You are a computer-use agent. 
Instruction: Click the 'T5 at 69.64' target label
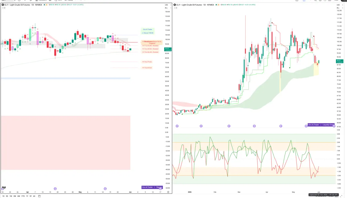pos(147,68)
